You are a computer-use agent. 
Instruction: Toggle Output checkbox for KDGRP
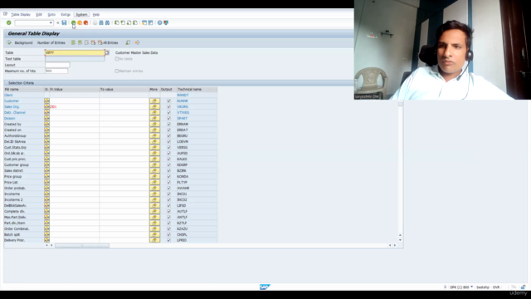click(x=168, y=164)
